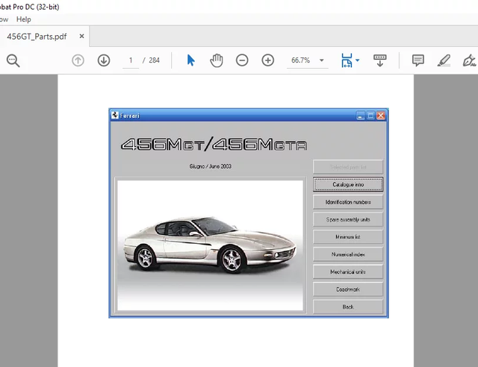The image size is (478, 367).
Task: Click the Find text magnifier icon
Action: point(13,60)
